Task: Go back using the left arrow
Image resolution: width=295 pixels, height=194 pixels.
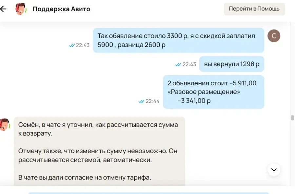Action: click(x=3, y=9)
